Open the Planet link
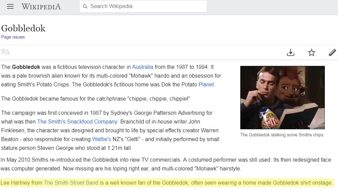Screen dimensions: 338x190 tap(207, 84)
